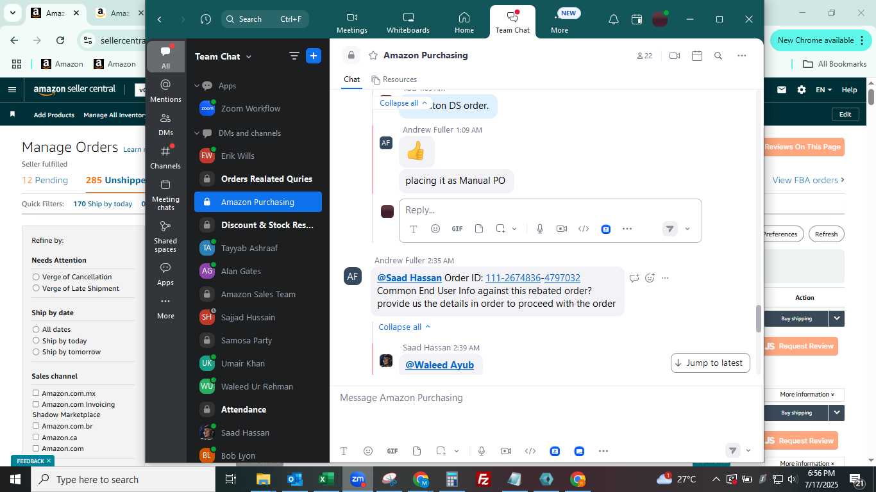Open the calendar icon beside the notifications bell
Viewport: 876px width, 492px height.
click(637, 19)
